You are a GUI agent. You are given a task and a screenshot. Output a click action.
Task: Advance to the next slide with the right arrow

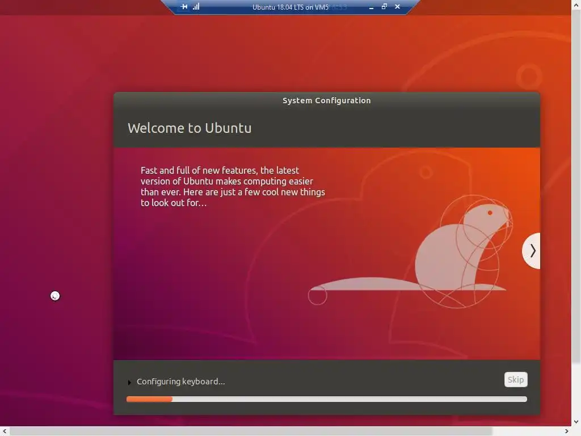[x=531, y=251]
